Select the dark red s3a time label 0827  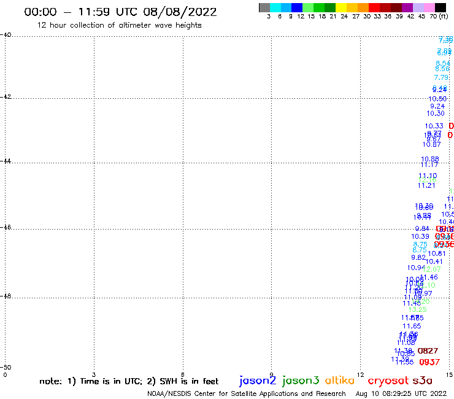(x=428, y=351)
